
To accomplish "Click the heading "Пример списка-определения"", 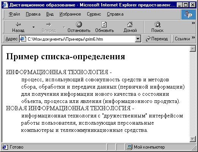I will (x=66, y=57).
